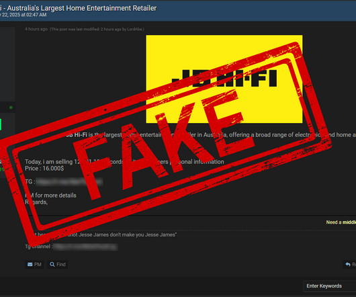Click the 'Price : 16.000$' line
This screenshot has width=356, height=297.
click(44, 169)
